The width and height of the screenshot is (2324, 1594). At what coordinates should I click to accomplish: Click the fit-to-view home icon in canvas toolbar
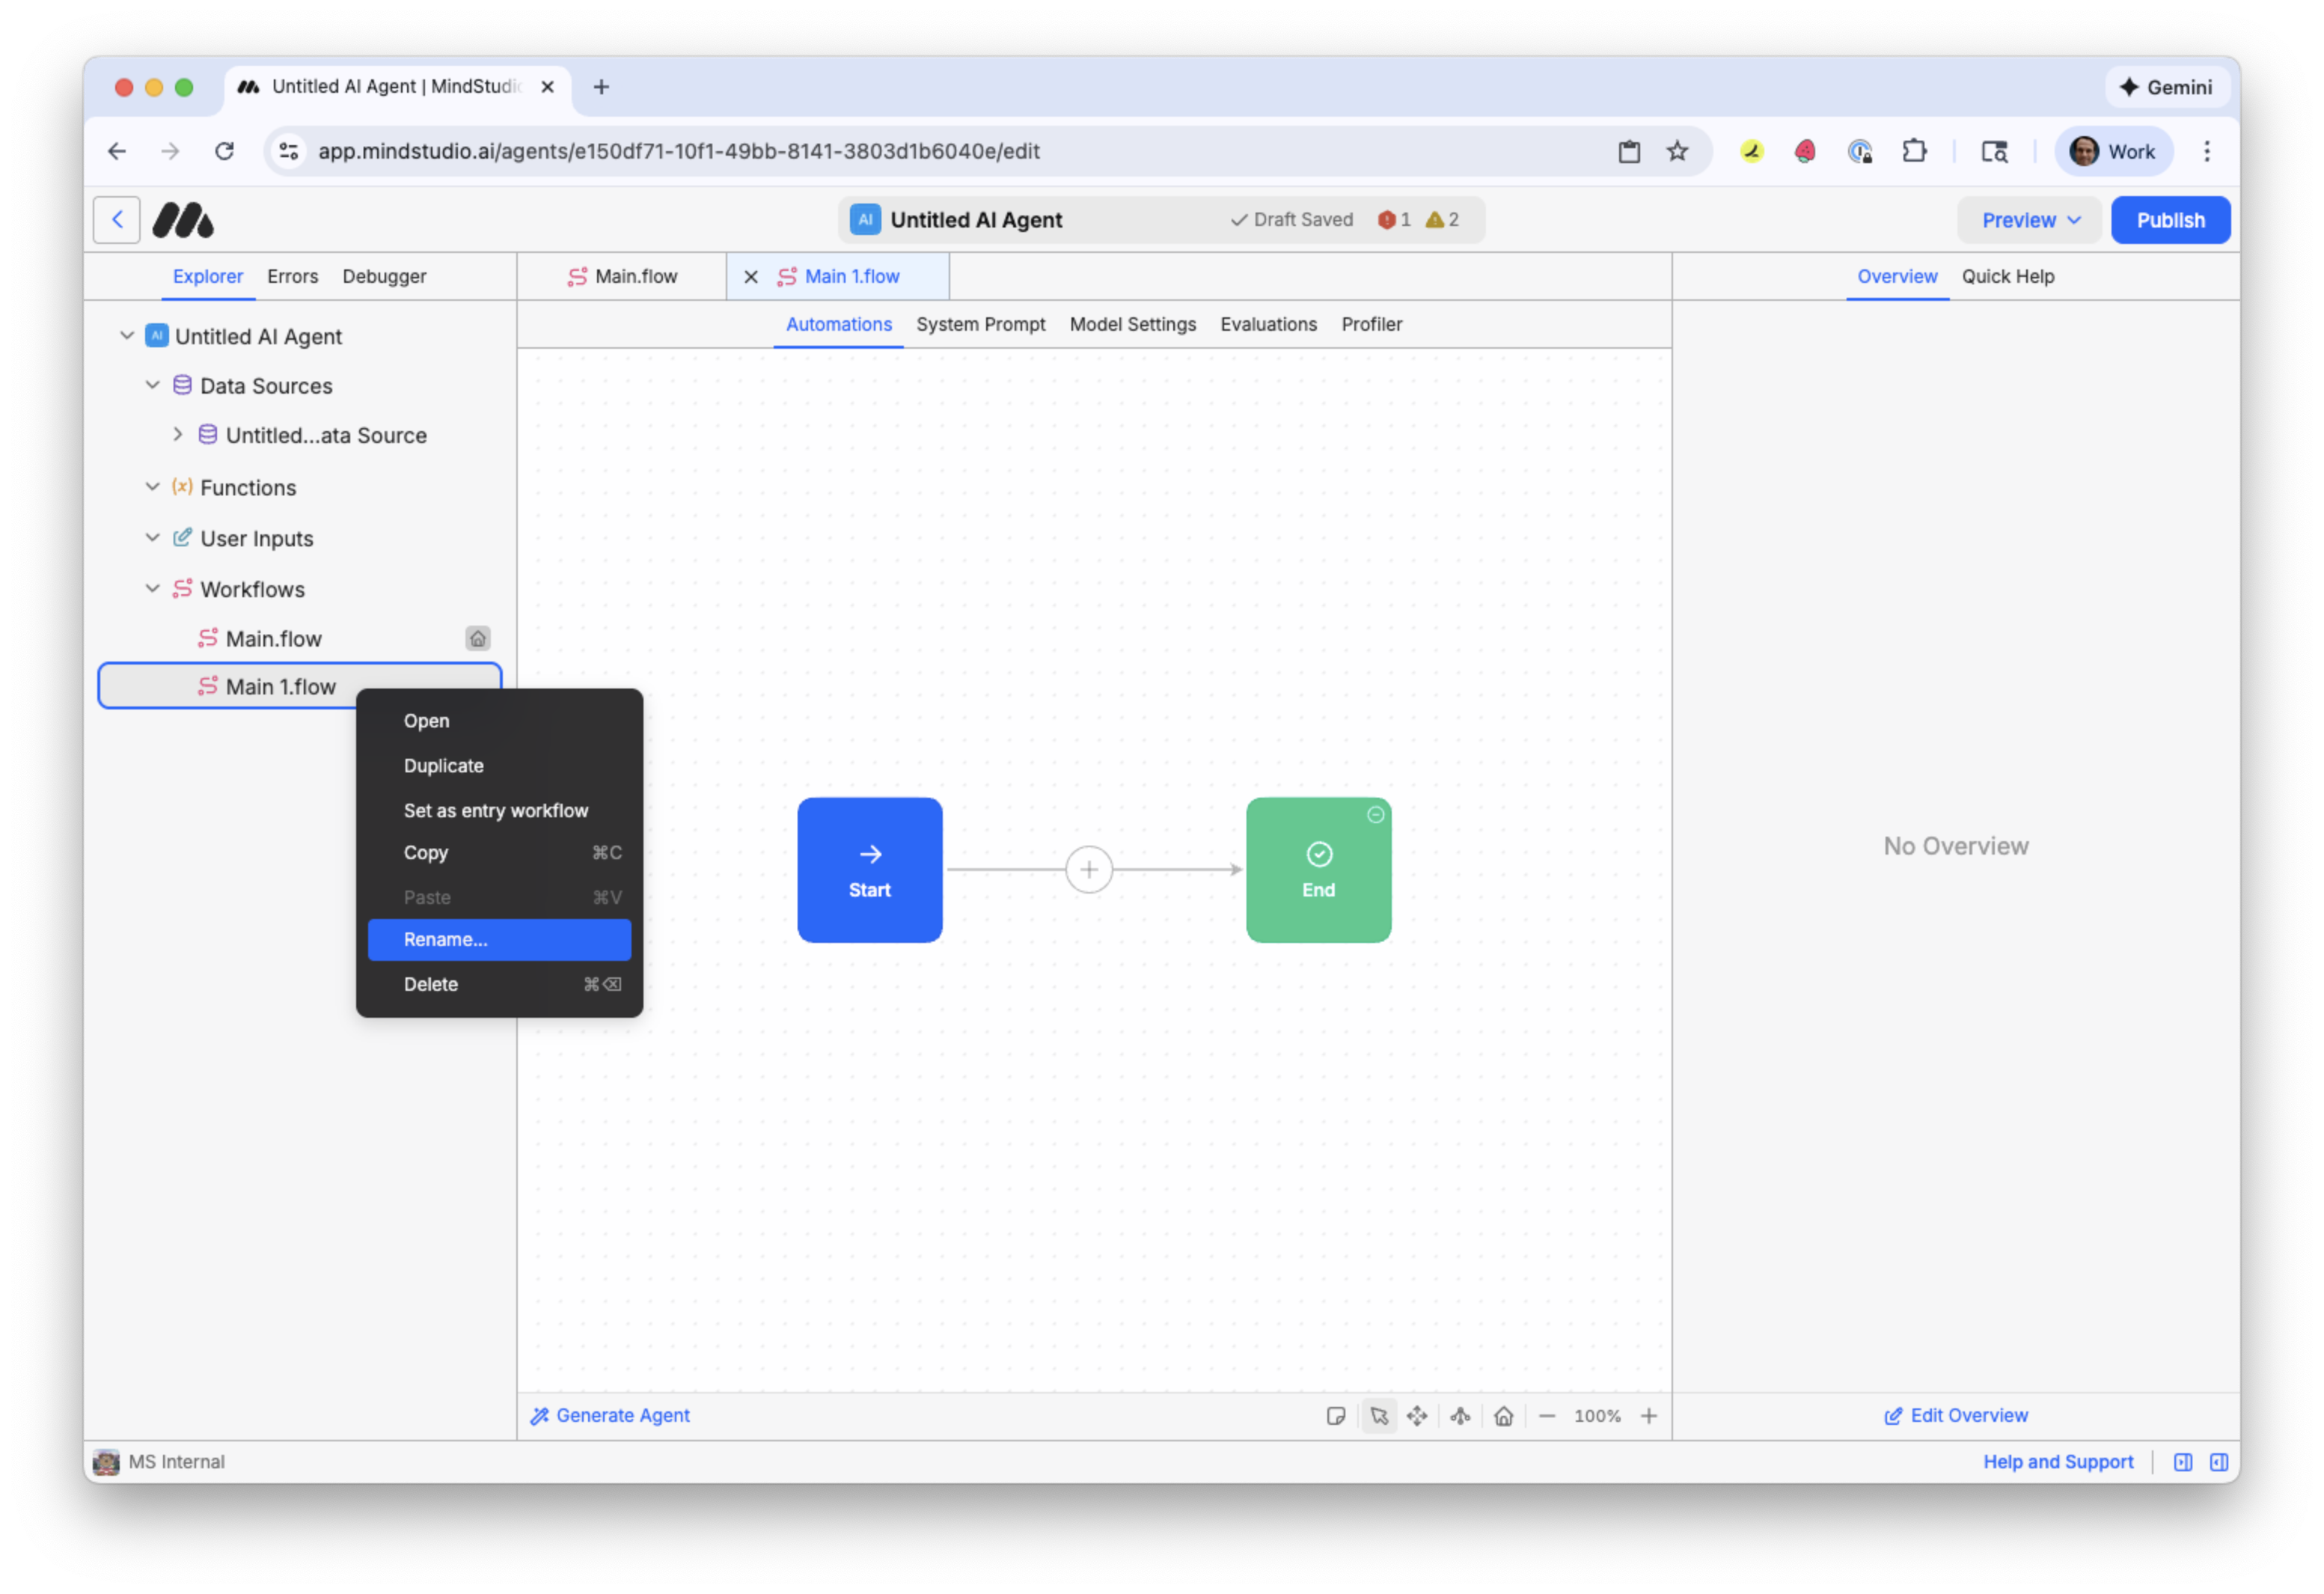[1503, 1416]
